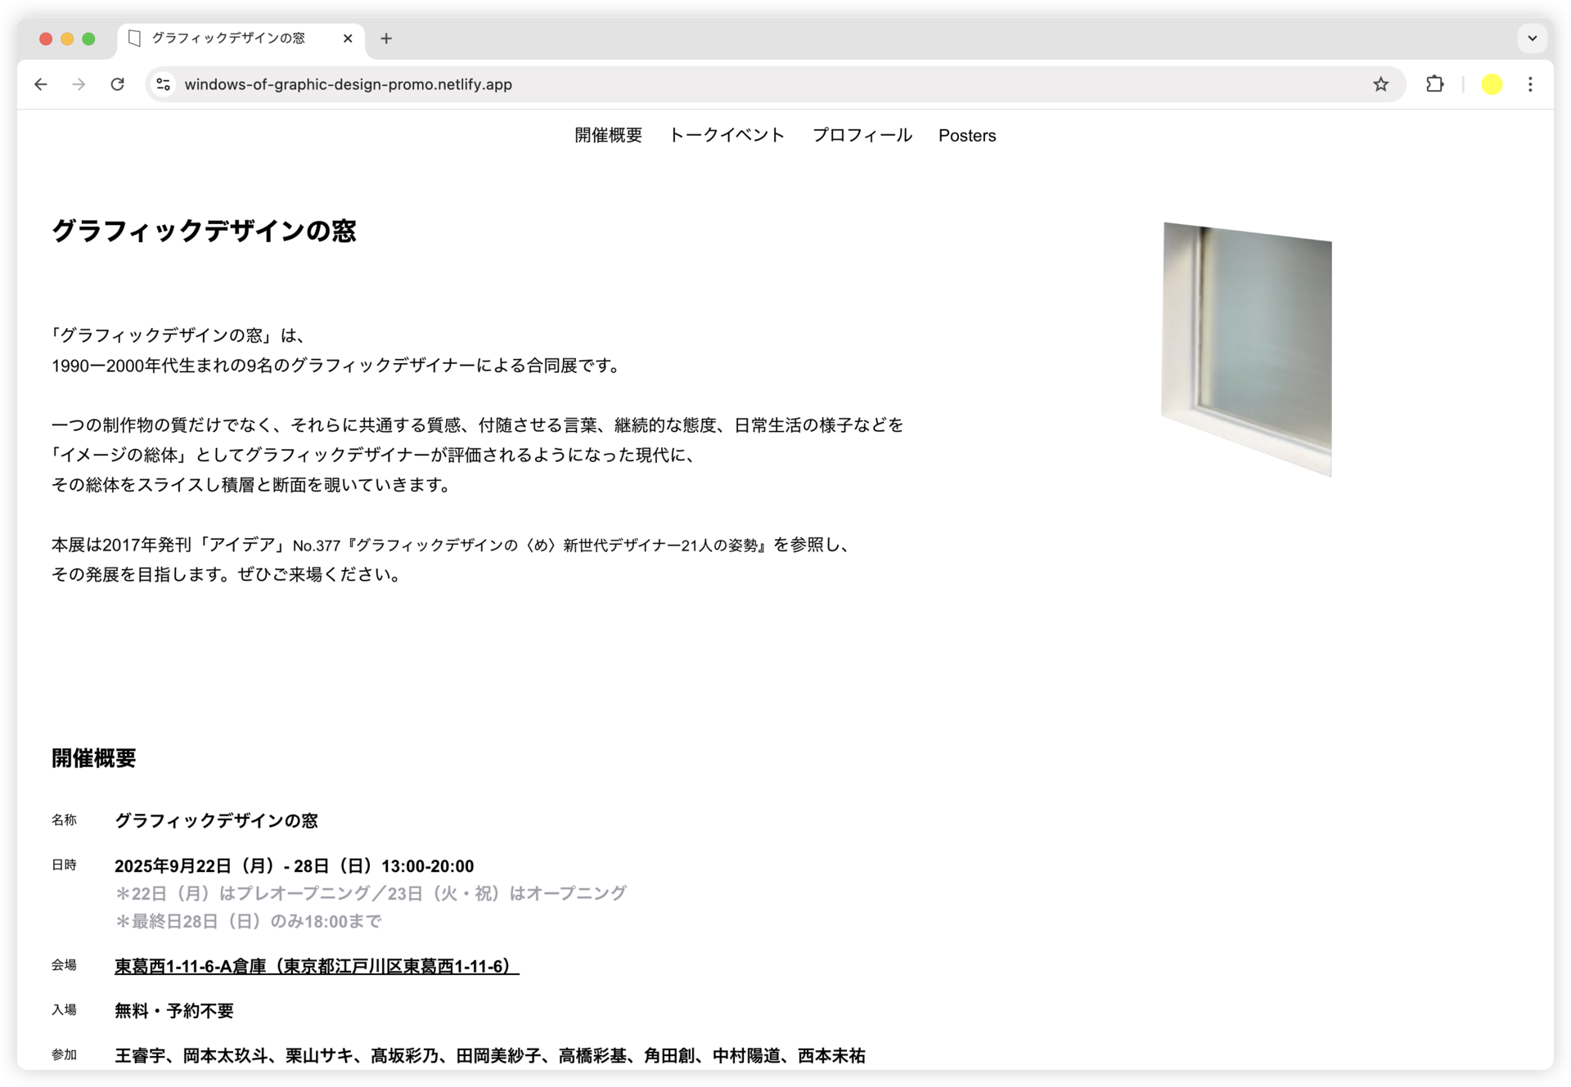Click the rotating window image
This screenshot has height=1087, width=1571.
tap(1246, 349)
